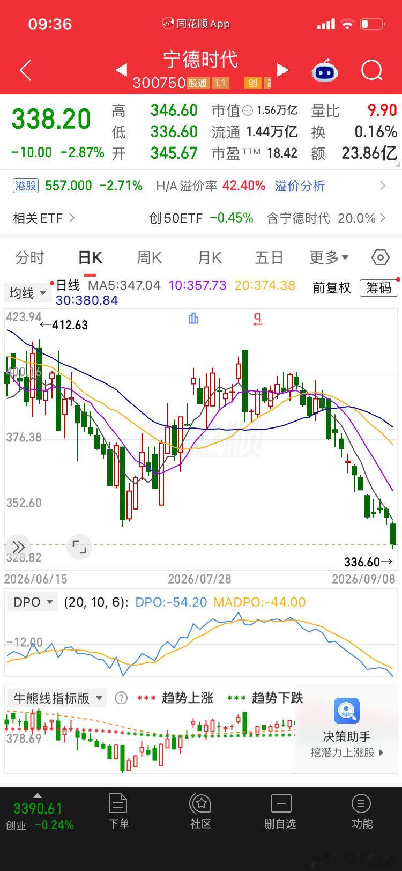This screenshot has height=871, width=402.
Task: Tap the H/A溢价率 42.40% value
Action: pyautogui.click(x=244, y=186)
